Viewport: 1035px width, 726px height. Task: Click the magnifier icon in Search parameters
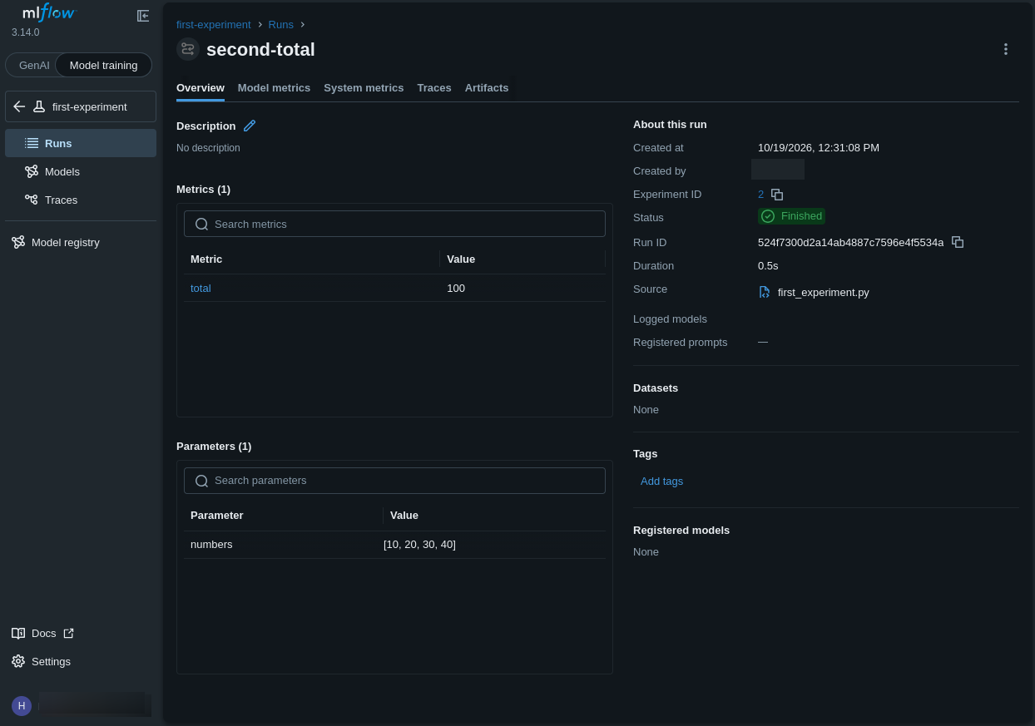[201, 481]
